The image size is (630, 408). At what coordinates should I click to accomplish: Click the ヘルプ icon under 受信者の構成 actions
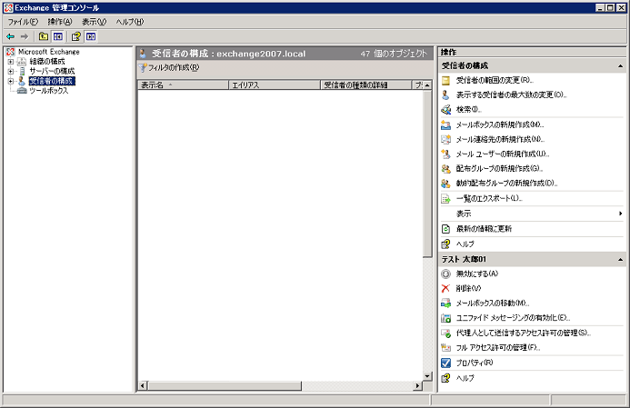coord(445,244)
